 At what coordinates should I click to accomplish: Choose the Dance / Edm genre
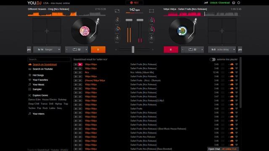34,99
